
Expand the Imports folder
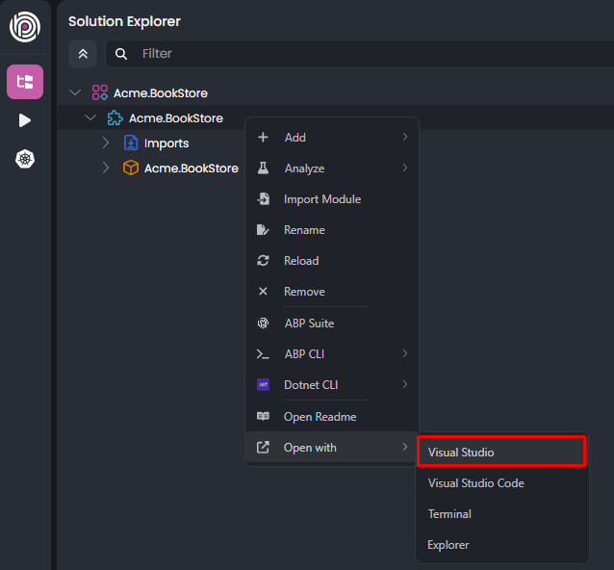point(105,142)
